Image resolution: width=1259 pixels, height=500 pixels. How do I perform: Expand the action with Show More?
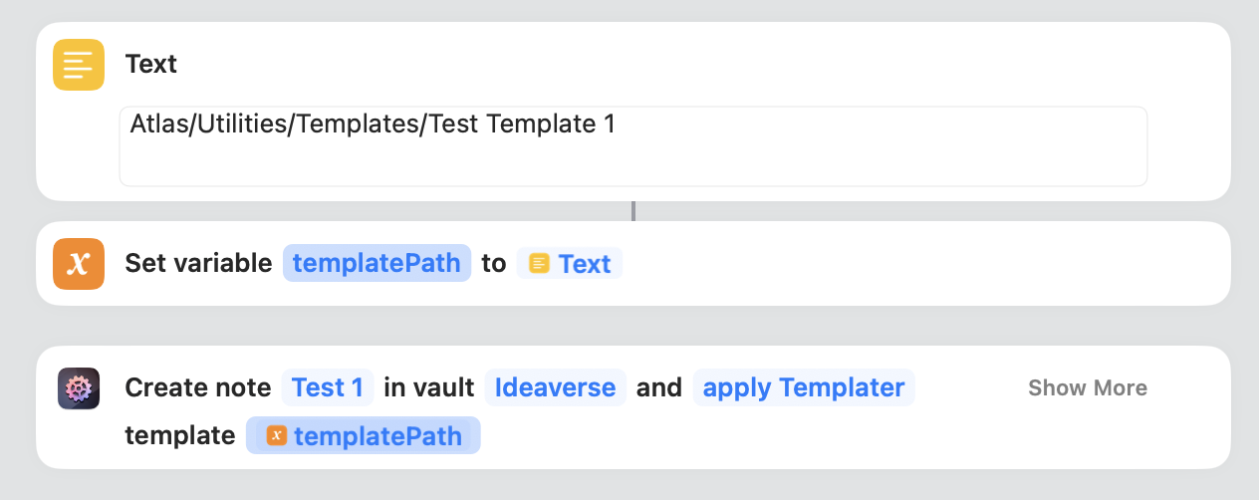[1087, 388]
